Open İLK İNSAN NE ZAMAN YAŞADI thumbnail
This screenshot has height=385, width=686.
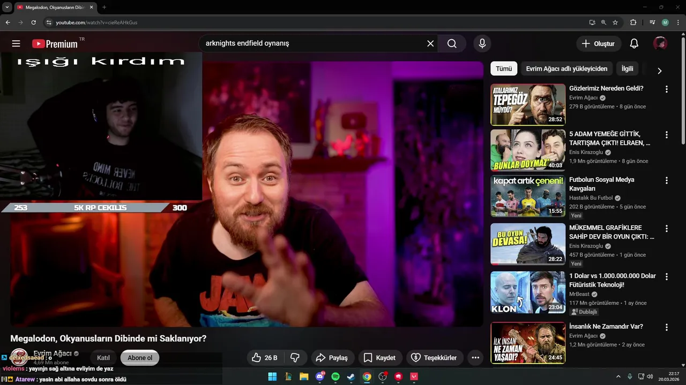tap(528, 343)
